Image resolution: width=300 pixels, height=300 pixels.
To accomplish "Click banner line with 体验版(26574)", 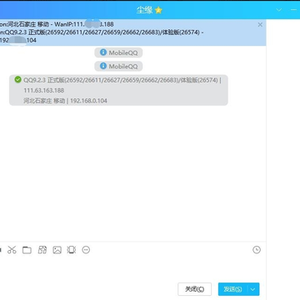I will coord(102,32).
